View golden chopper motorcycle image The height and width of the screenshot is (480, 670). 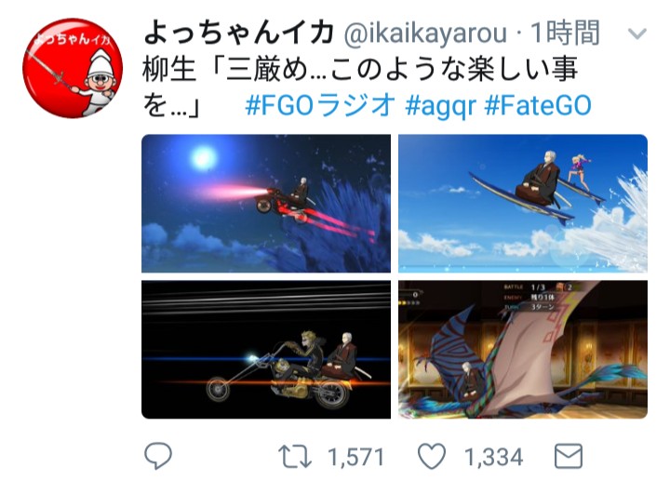click(x=266, y=350)
